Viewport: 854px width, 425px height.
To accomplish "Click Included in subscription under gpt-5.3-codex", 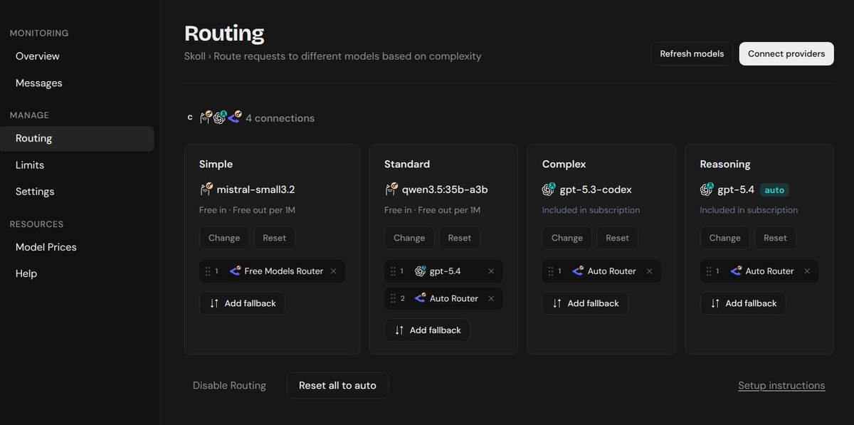I will coord(591,210).
